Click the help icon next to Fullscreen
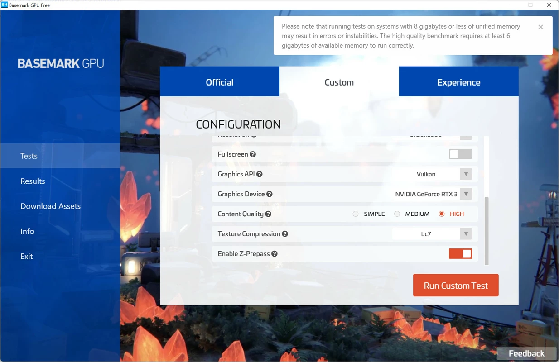Viewport: 559px width, 362px height. coord(253,154)
